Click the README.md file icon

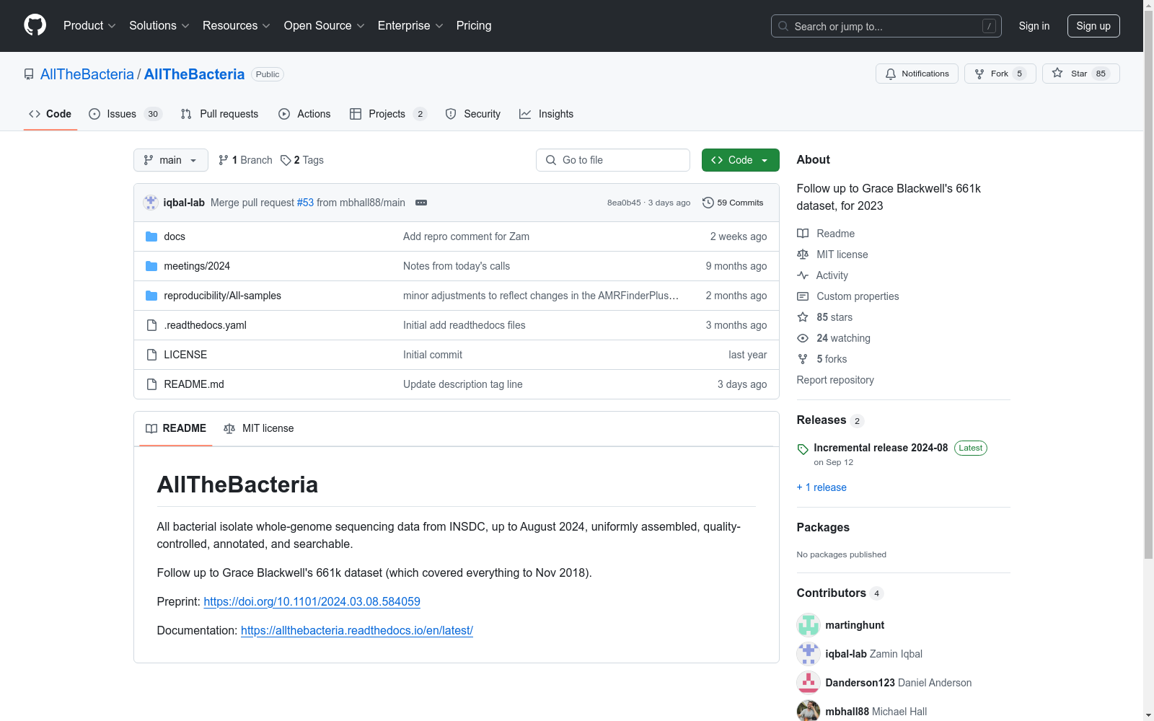[x=151, y=384]
